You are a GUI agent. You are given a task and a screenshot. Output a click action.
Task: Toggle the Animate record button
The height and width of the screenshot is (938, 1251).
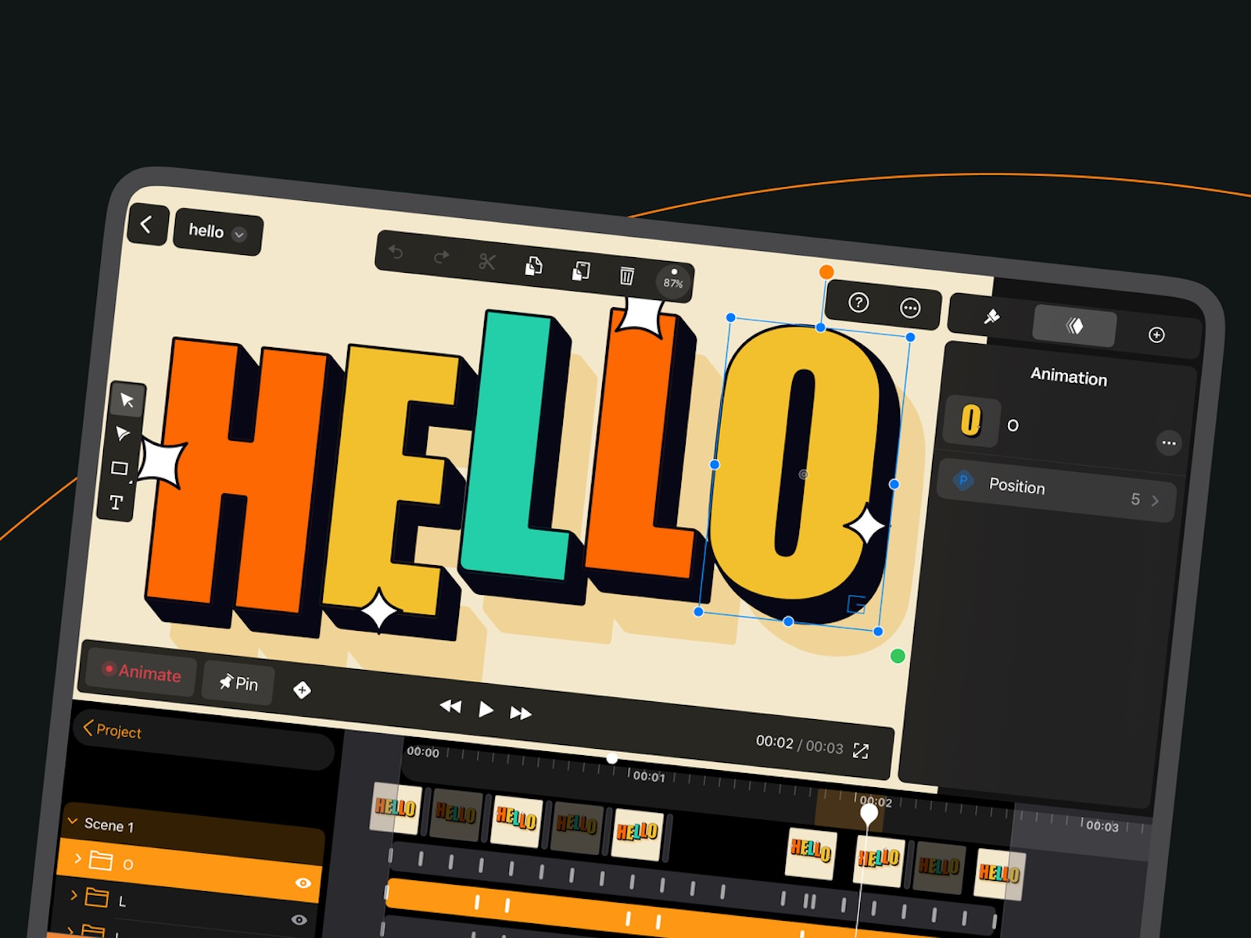pos(142,672)
